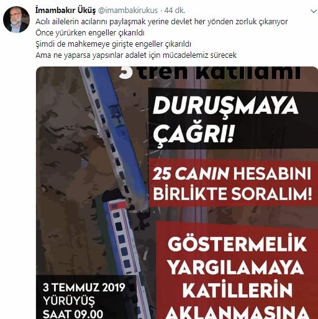Click the line ending 'mücadelemiz sürecek'

pos(136,55)
